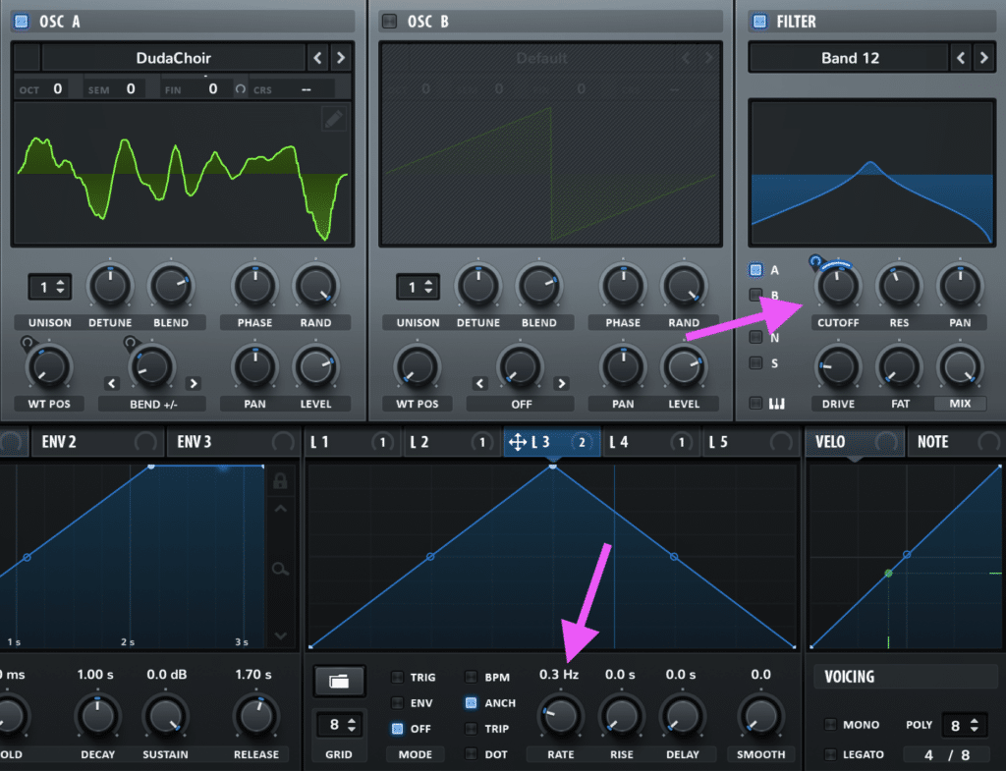Open the DudaChoir wavetable menu
1006x771 pixels.
coord(174,58)
